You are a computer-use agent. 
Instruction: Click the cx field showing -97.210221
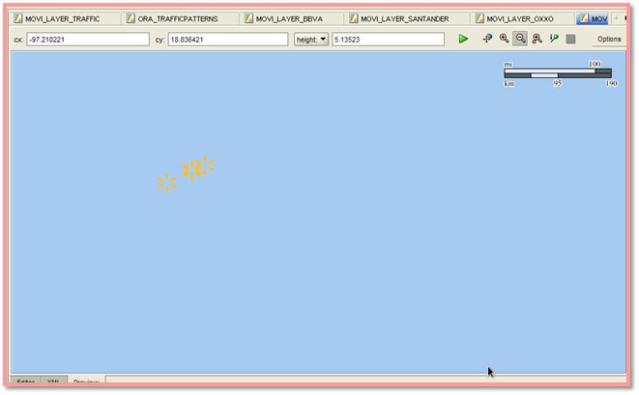pyautogui.click(x=88, y=40)
